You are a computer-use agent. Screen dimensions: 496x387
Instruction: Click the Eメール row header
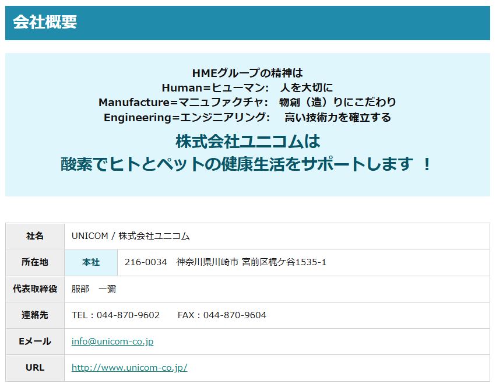(x=35, y=342)
